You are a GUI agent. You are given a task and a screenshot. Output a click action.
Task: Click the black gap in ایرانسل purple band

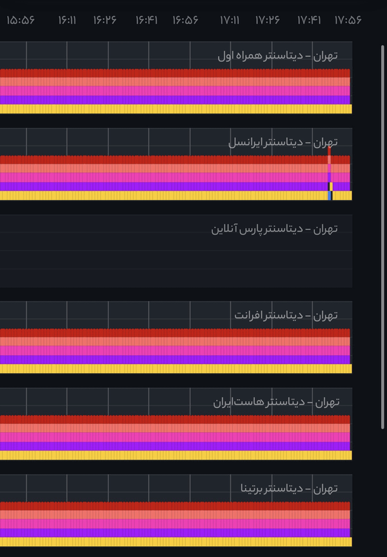(x=329, y=187)
